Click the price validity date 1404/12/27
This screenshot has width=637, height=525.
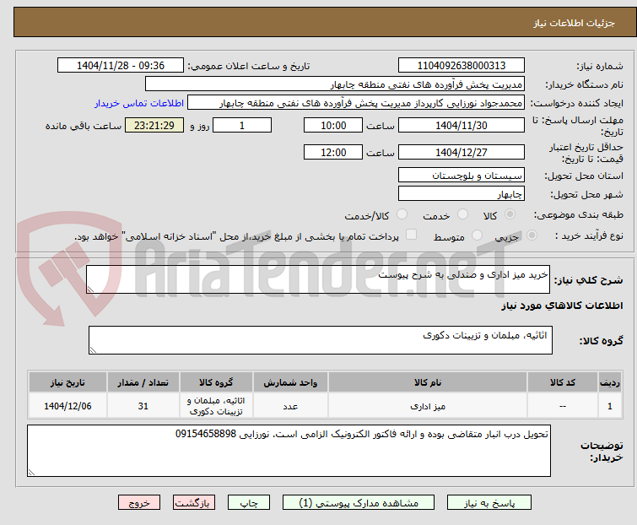tap(462, 153)
